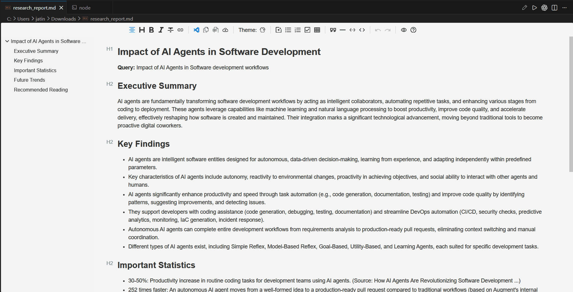This screenshot has width=573, height=292.
Task: Open the Markdown in VS Code
Action: point(196,30)
